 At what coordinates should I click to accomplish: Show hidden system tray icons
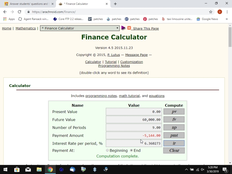tap(186, 170)
